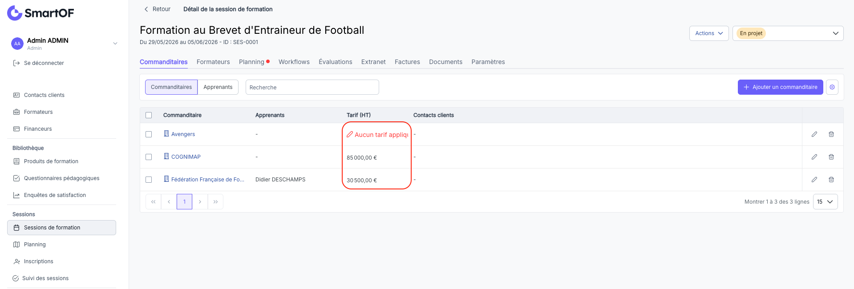Click the 30 500,00 € tarif cell
854x289 pixels.
click(362, 181)
